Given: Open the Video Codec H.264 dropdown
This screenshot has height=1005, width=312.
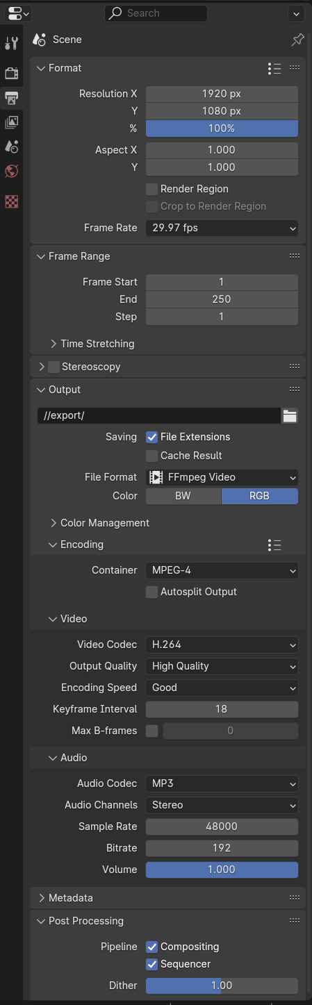Looking at the screenshot, I should coord(222,645).
